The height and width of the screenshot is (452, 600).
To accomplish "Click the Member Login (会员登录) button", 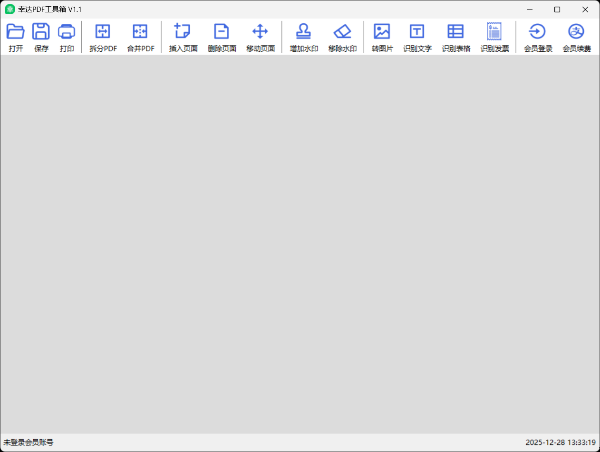I will [x=538, y=32].
